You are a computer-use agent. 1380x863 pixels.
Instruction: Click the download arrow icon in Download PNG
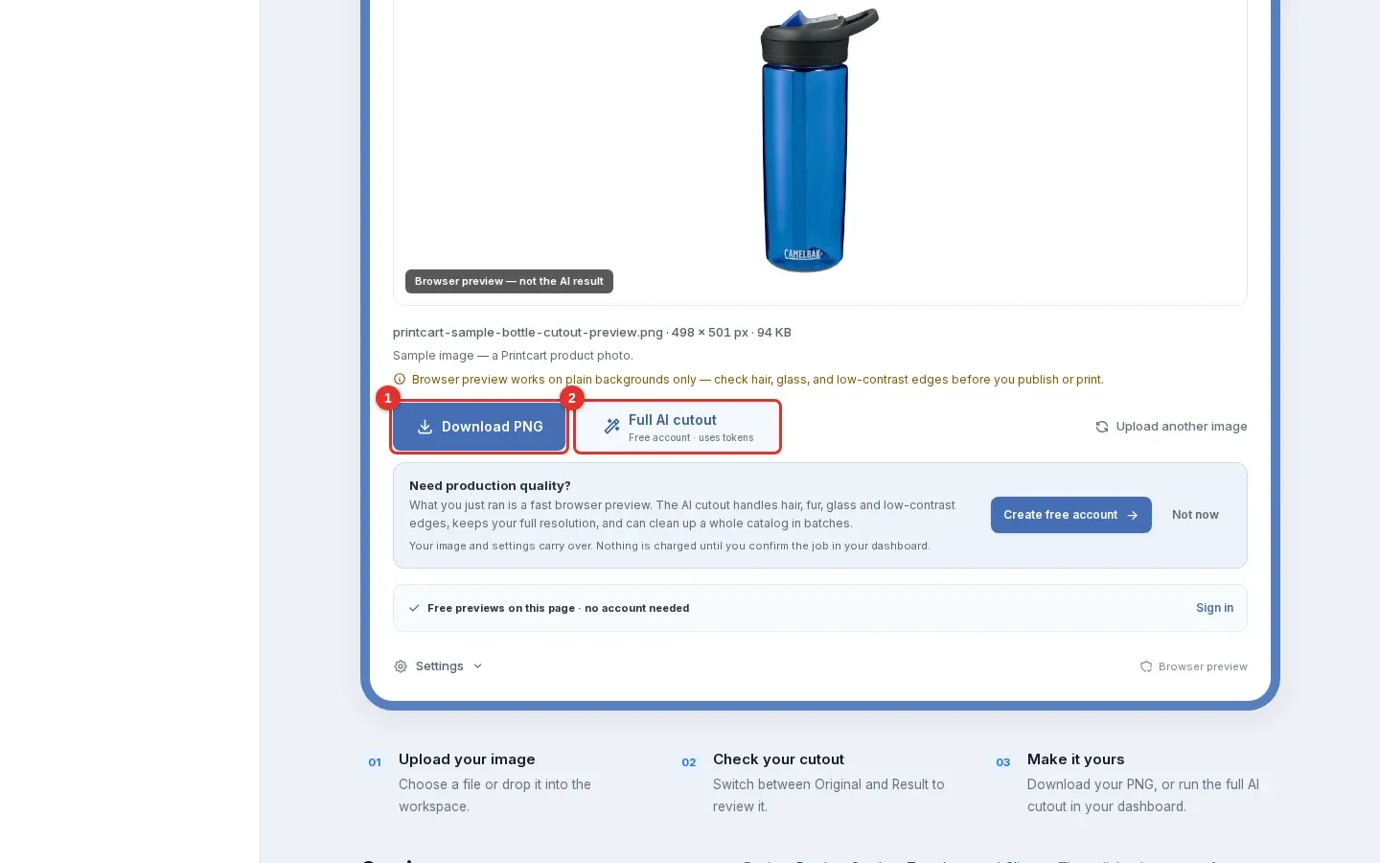(x=425, y=427)
